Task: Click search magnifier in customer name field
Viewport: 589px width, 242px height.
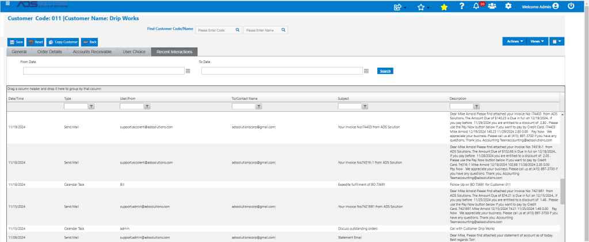Action: (x=284, y=30)
